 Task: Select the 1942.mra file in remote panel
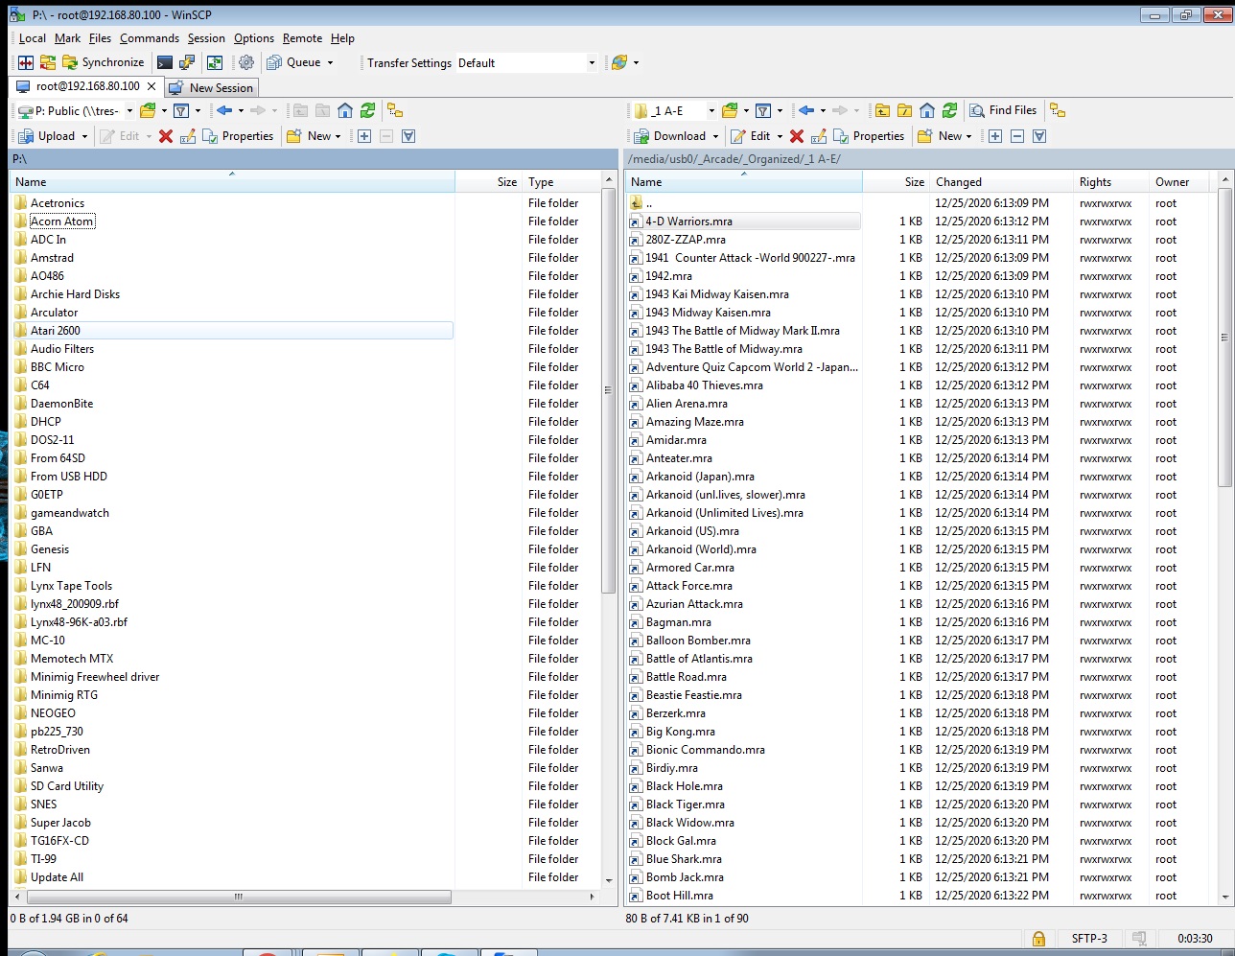tap(668, 276)
